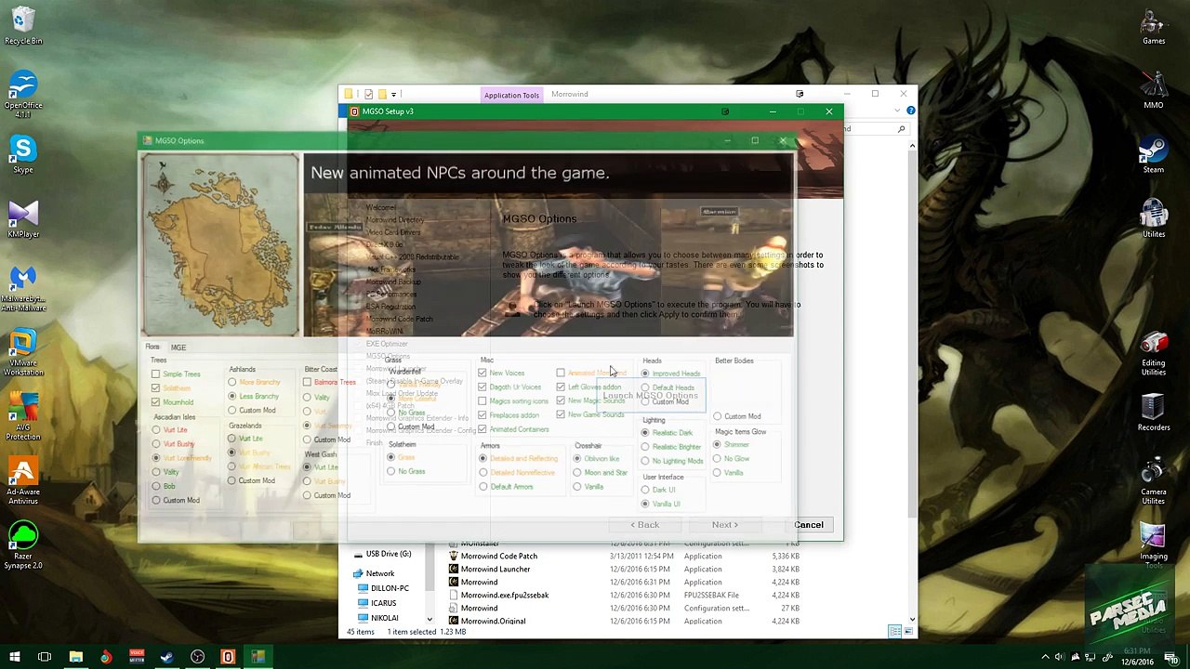Screen dimensions: 1190x669
Task: Switch File Explorer to large icons view
Action: (907, 632)
